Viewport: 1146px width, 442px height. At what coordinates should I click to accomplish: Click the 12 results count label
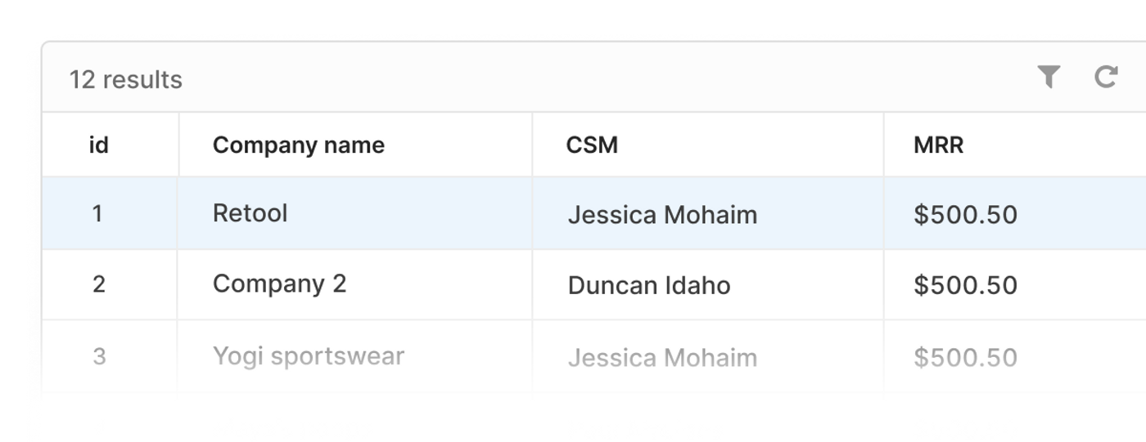pyautogui.click(x=125, y=79)
